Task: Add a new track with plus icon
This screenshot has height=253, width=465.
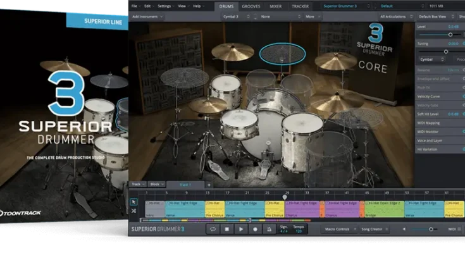Action: (x=209, y=185)
